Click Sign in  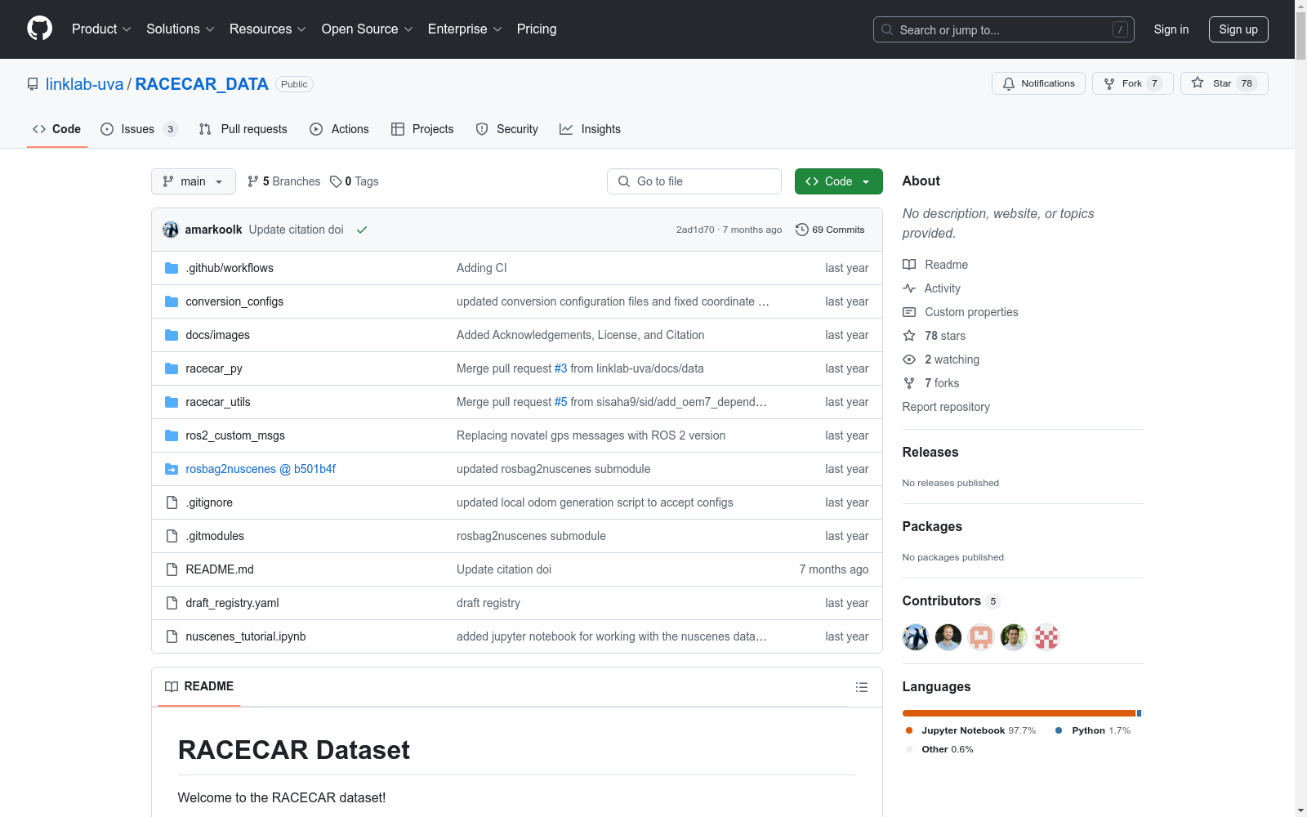click(1171, 29)
